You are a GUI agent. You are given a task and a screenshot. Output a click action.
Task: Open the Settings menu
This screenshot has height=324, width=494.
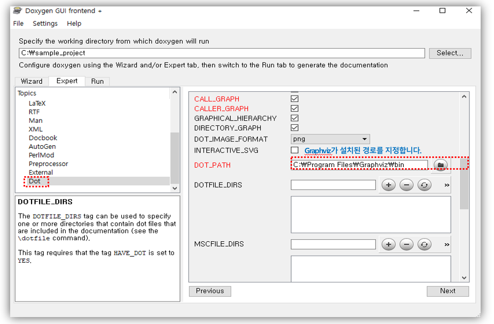coord(45,23)
